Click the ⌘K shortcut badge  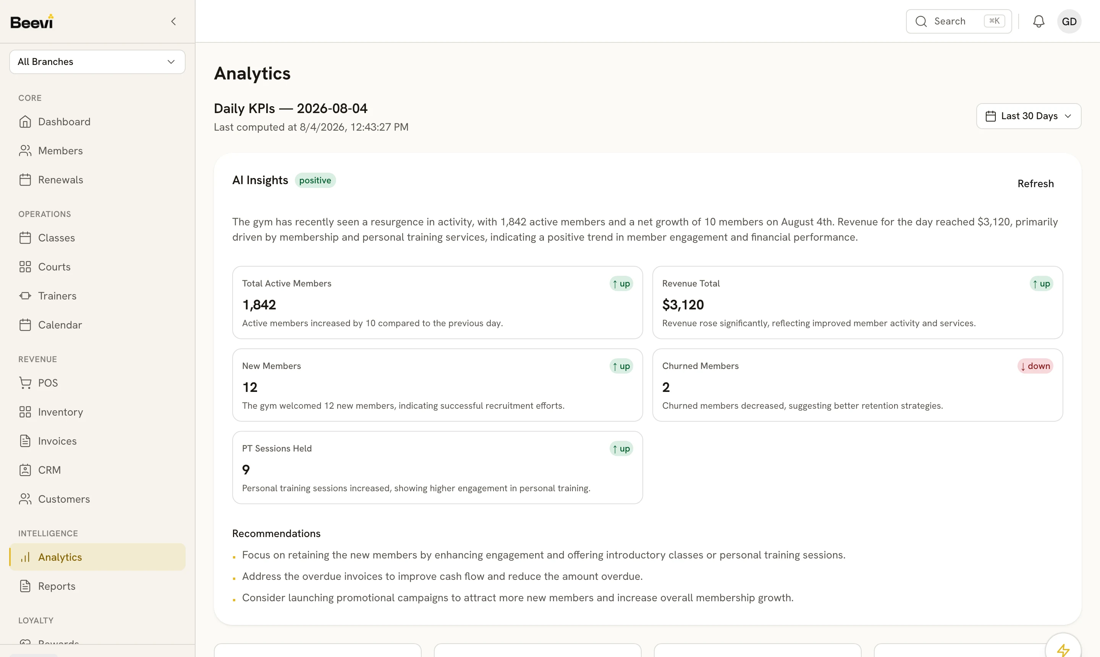click(994, 21)
